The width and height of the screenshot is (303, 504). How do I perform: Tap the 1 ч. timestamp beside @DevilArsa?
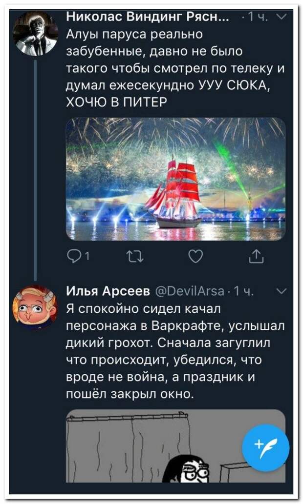pos(242,291)
